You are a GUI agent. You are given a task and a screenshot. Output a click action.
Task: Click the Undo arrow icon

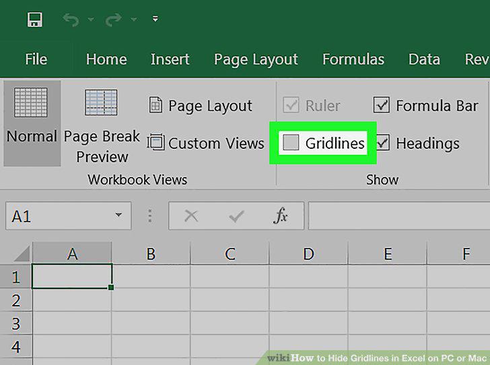pos(71,20)
